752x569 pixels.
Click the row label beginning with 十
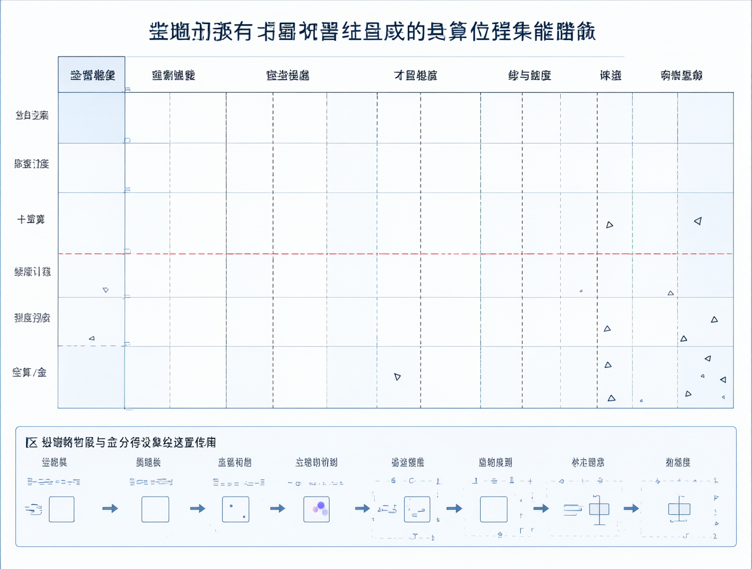31,220
